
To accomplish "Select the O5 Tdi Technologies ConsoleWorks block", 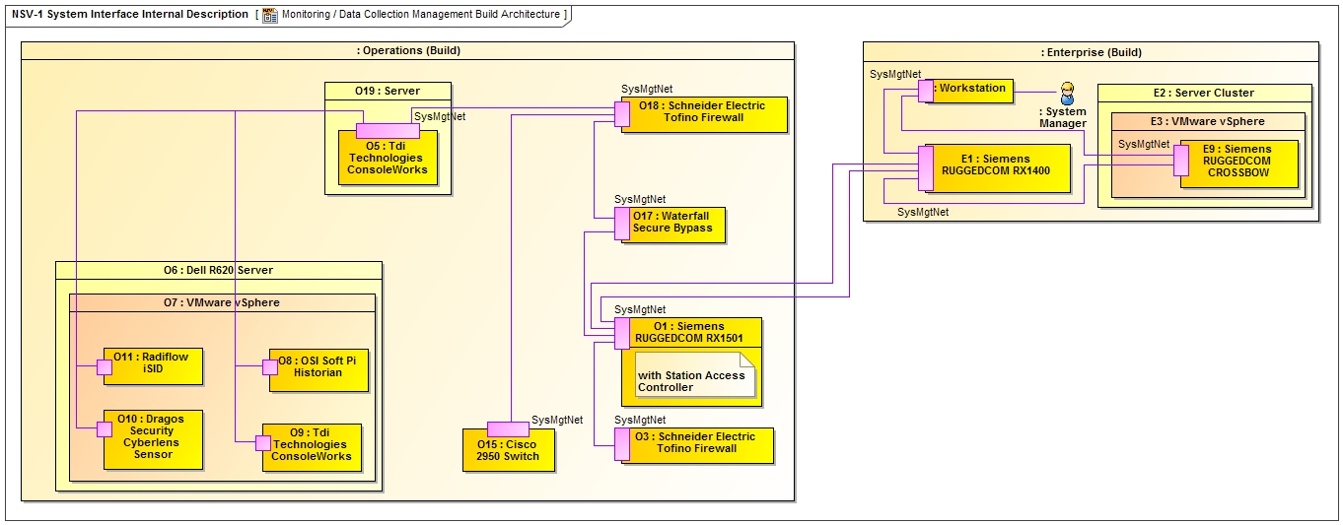I will 387,159.
